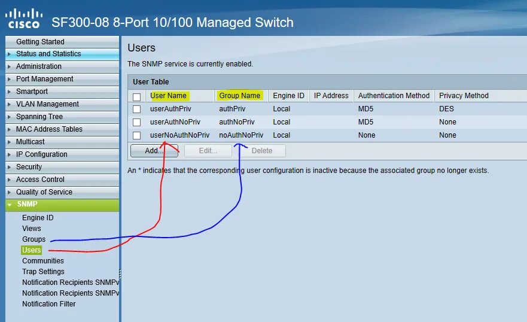
Task: Click the DES privacy method cell
Action: point(446,109)
